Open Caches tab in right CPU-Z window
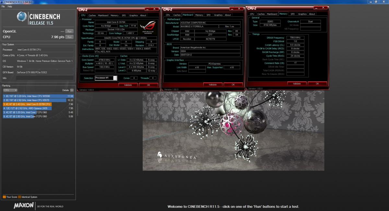The width and height of the screenshot is (389, 211). click(261, 14)
